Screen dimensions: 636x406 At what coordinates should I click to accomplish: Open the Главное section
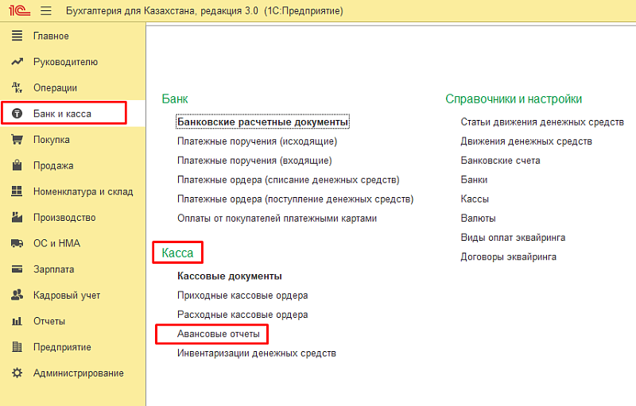51,37
